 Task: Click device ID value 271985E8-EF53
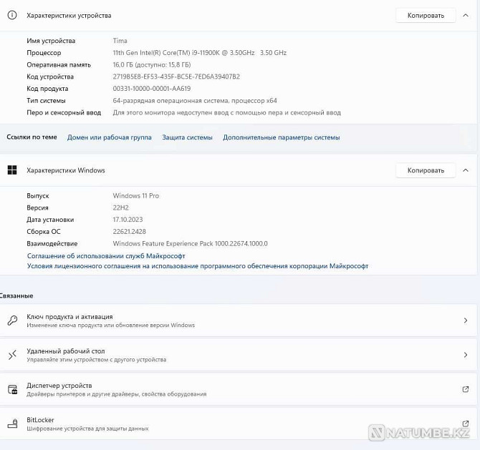176,77
